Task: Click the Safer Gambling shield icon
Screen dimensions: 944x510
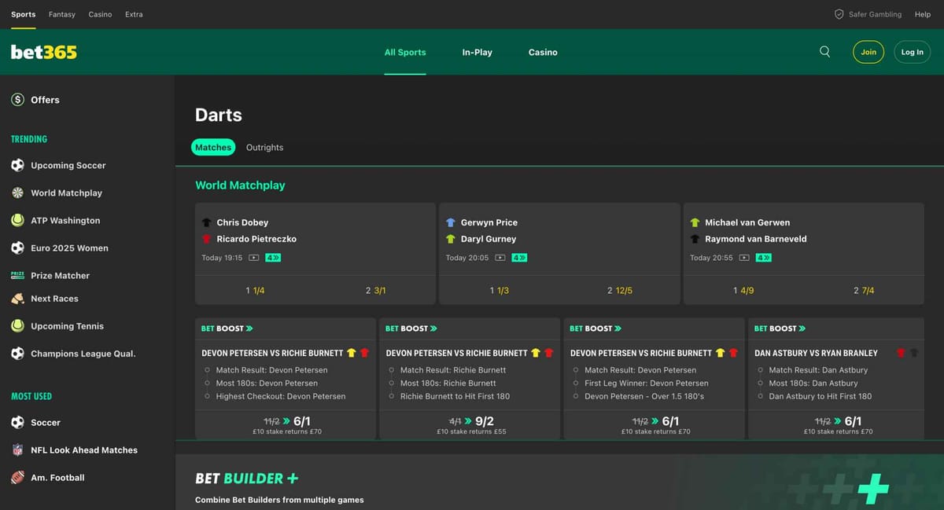Action: click(839, 14)
